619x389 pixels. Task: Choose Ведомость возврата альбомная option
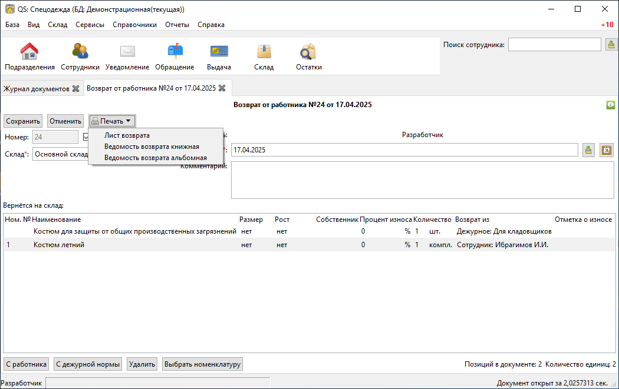coord(156,158)
